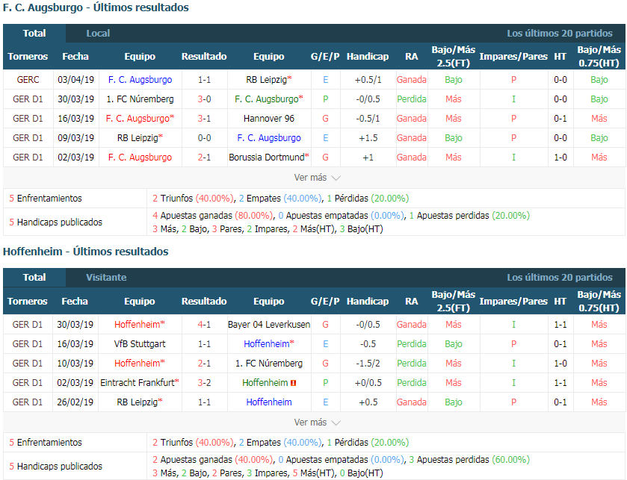This screenshot has width=627, height=480.
Task: Click 1. FC Núremberg in the 3-0 match
Action: click(x=140, y=99)
